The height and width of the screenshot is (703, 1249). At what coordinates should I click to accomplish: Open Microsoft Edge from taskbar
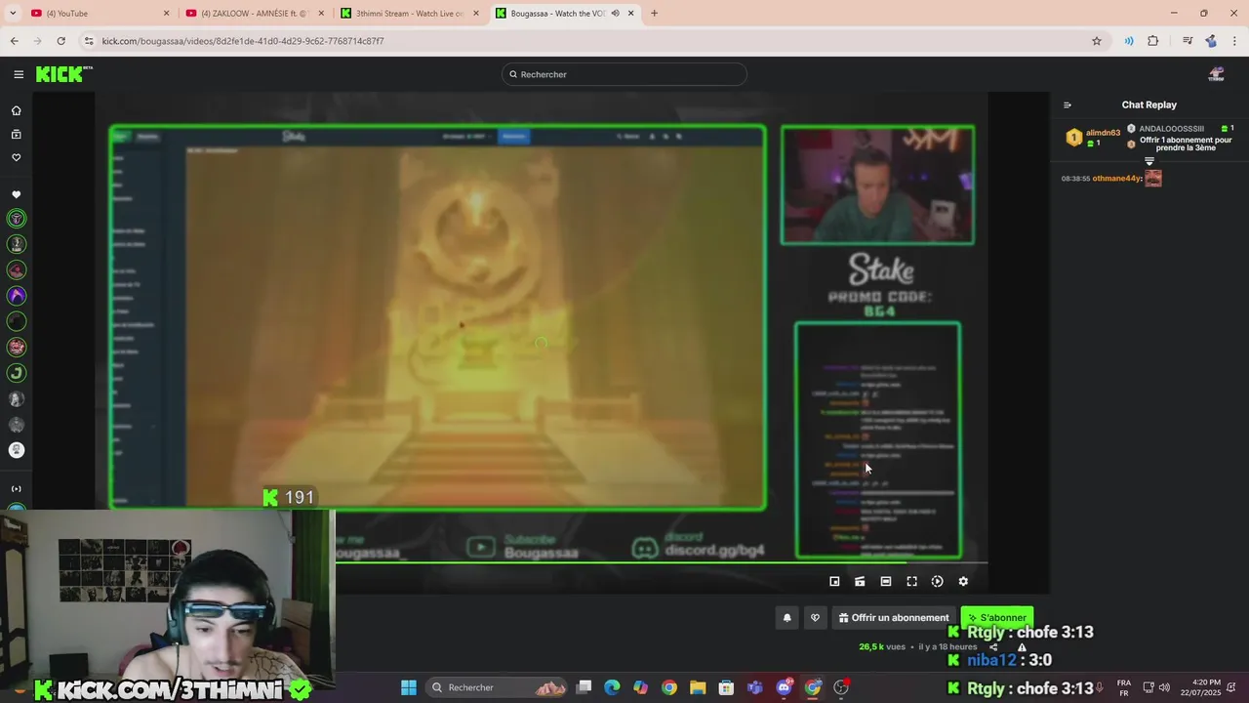point(612,687)
